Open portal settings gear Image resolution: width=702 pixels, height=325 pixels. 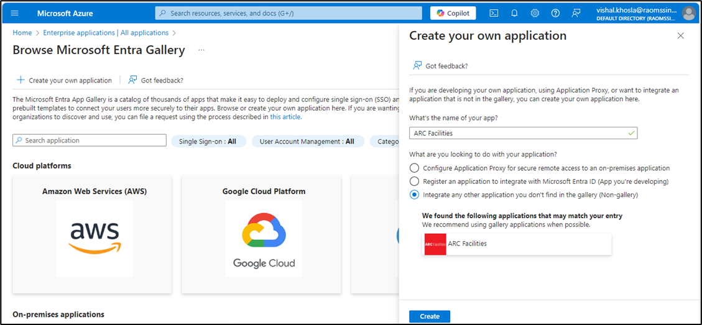click(x=535, y=13)
